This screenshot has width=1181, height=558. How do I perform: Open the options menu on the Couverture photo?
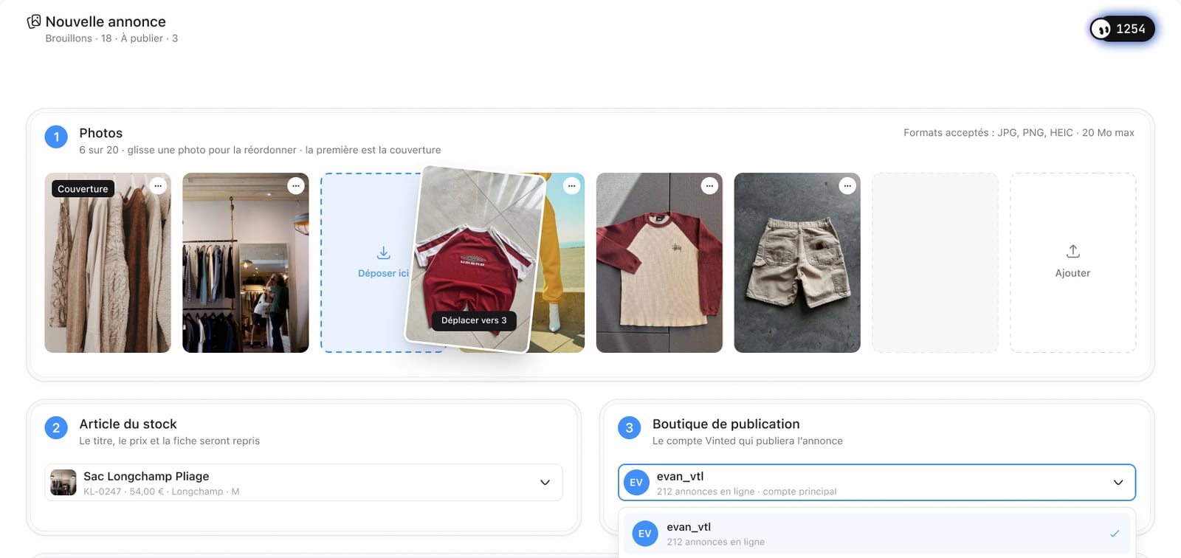pos(158,186)
